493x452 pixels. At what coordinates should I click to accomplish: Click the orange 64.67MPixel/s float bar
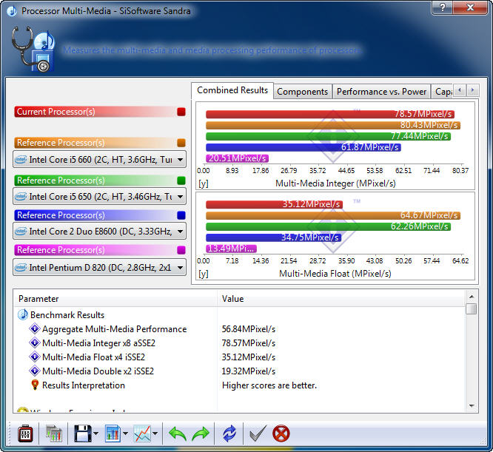click(x=333, y=215)
